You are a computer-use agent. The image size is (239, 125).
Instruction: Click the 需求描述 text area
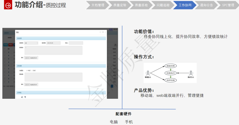pos(53,50)
